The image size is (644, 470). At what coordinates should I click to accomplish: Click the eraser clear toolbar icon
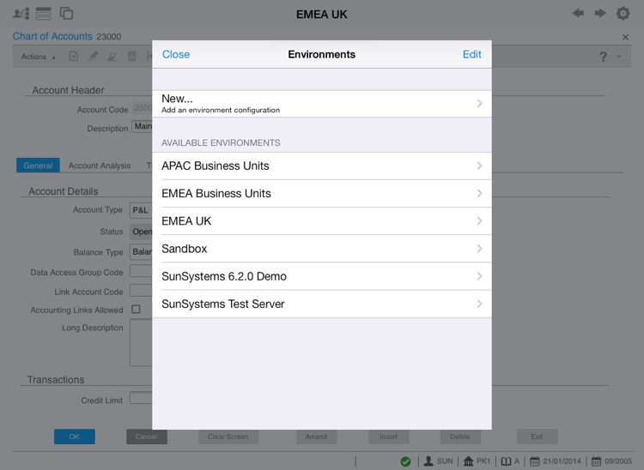[112, 57]
